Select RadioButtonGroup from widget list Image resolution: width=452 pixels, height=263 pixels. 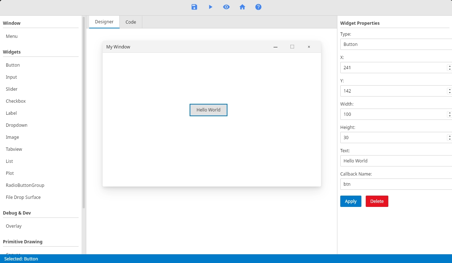tap(25, 185)
